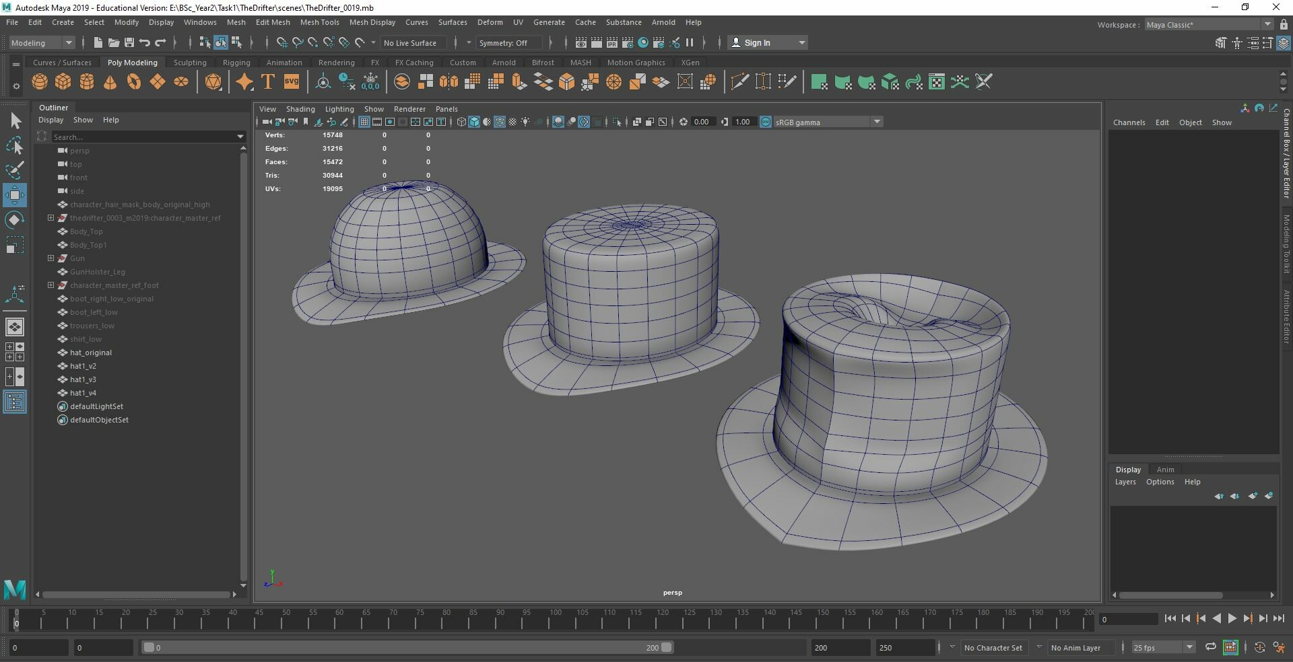Screen dimensions: 1293x662
Task: Toggle the grid display in the viewport toolbar
Action: click(364, 122)
